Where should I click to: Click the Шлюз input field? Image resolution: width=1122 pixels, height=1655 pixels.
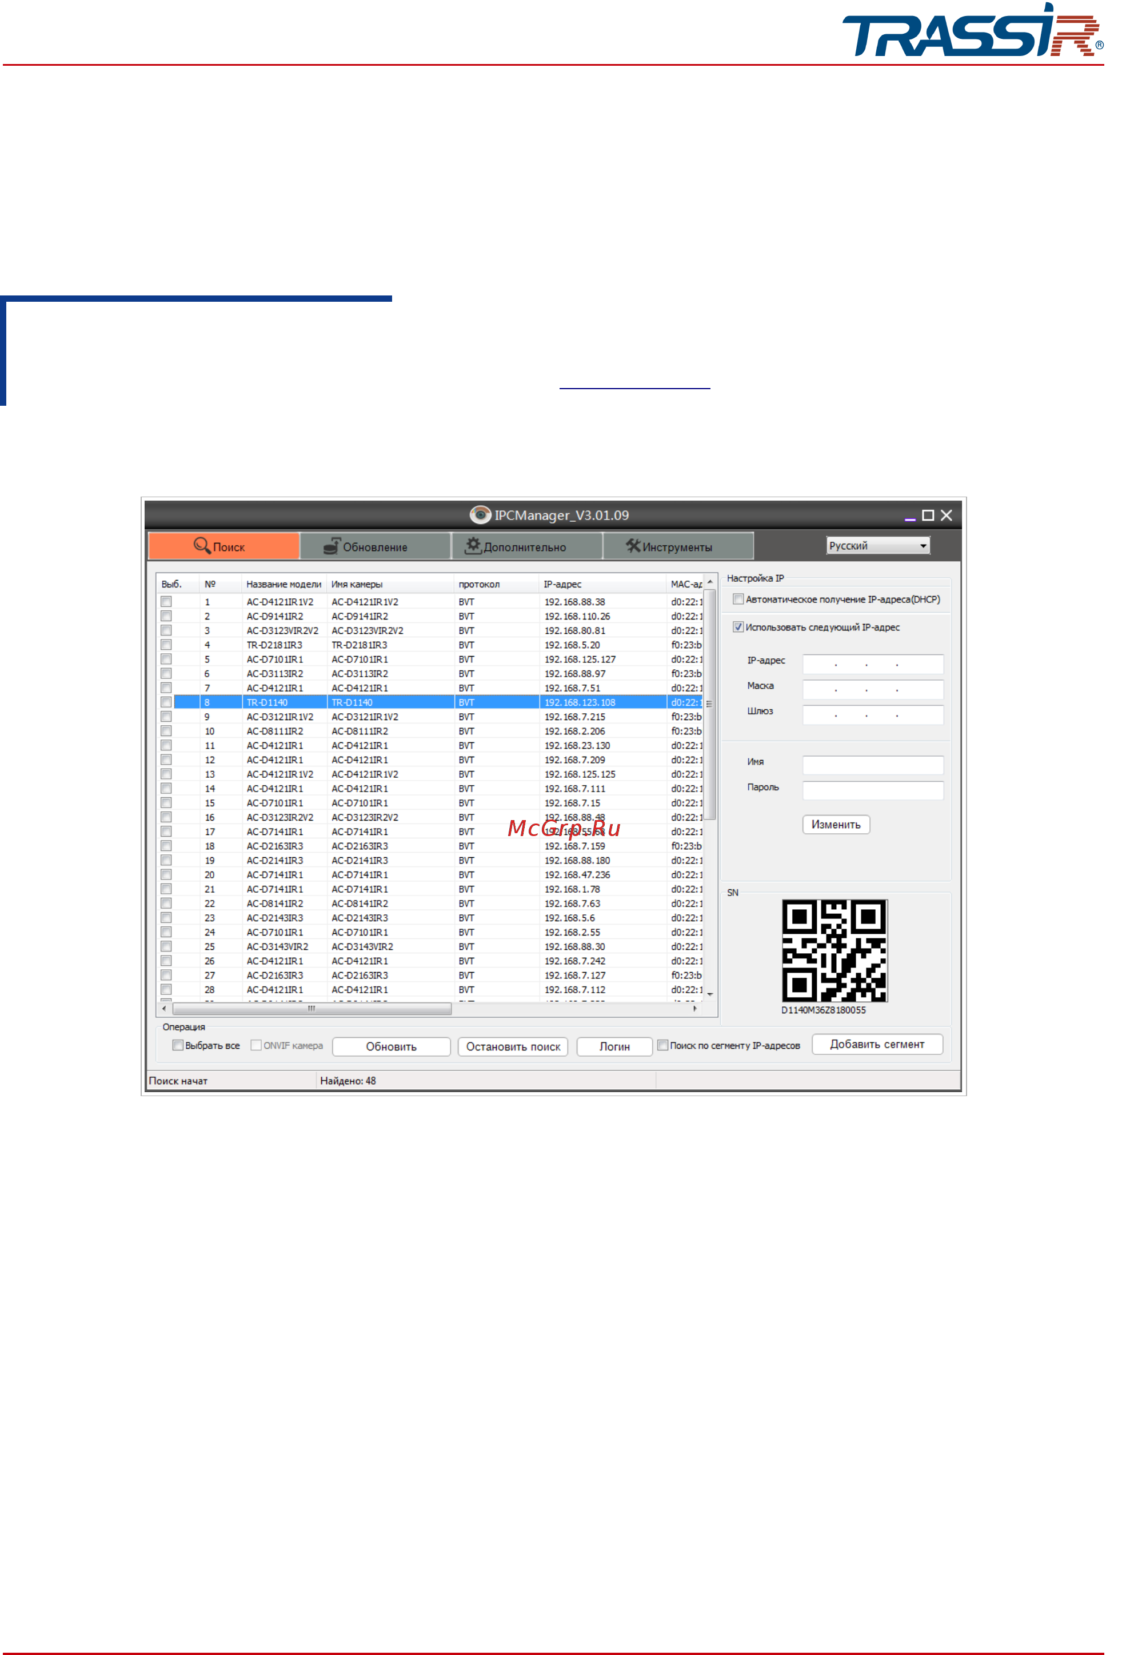point(873,714)
